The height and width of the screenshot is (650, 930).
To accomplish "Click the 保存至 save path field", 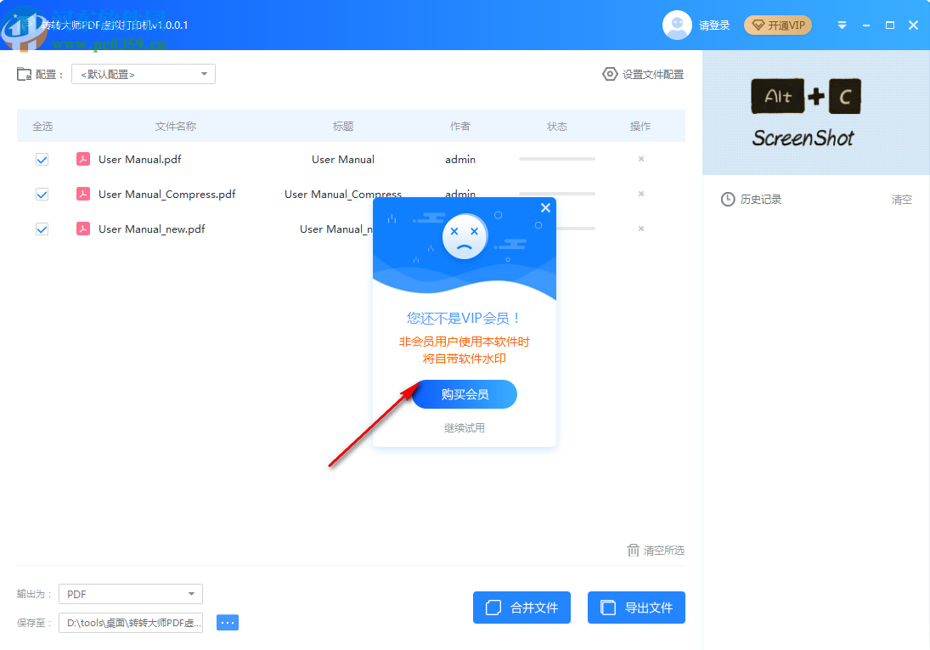I will (x=131, y=623).
